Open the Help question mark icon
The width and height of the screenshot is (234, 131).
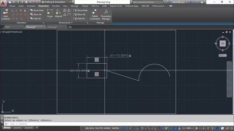202,2
